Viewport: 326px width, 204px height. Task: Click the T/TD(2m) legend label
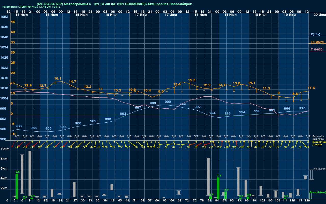pos(318,42)
